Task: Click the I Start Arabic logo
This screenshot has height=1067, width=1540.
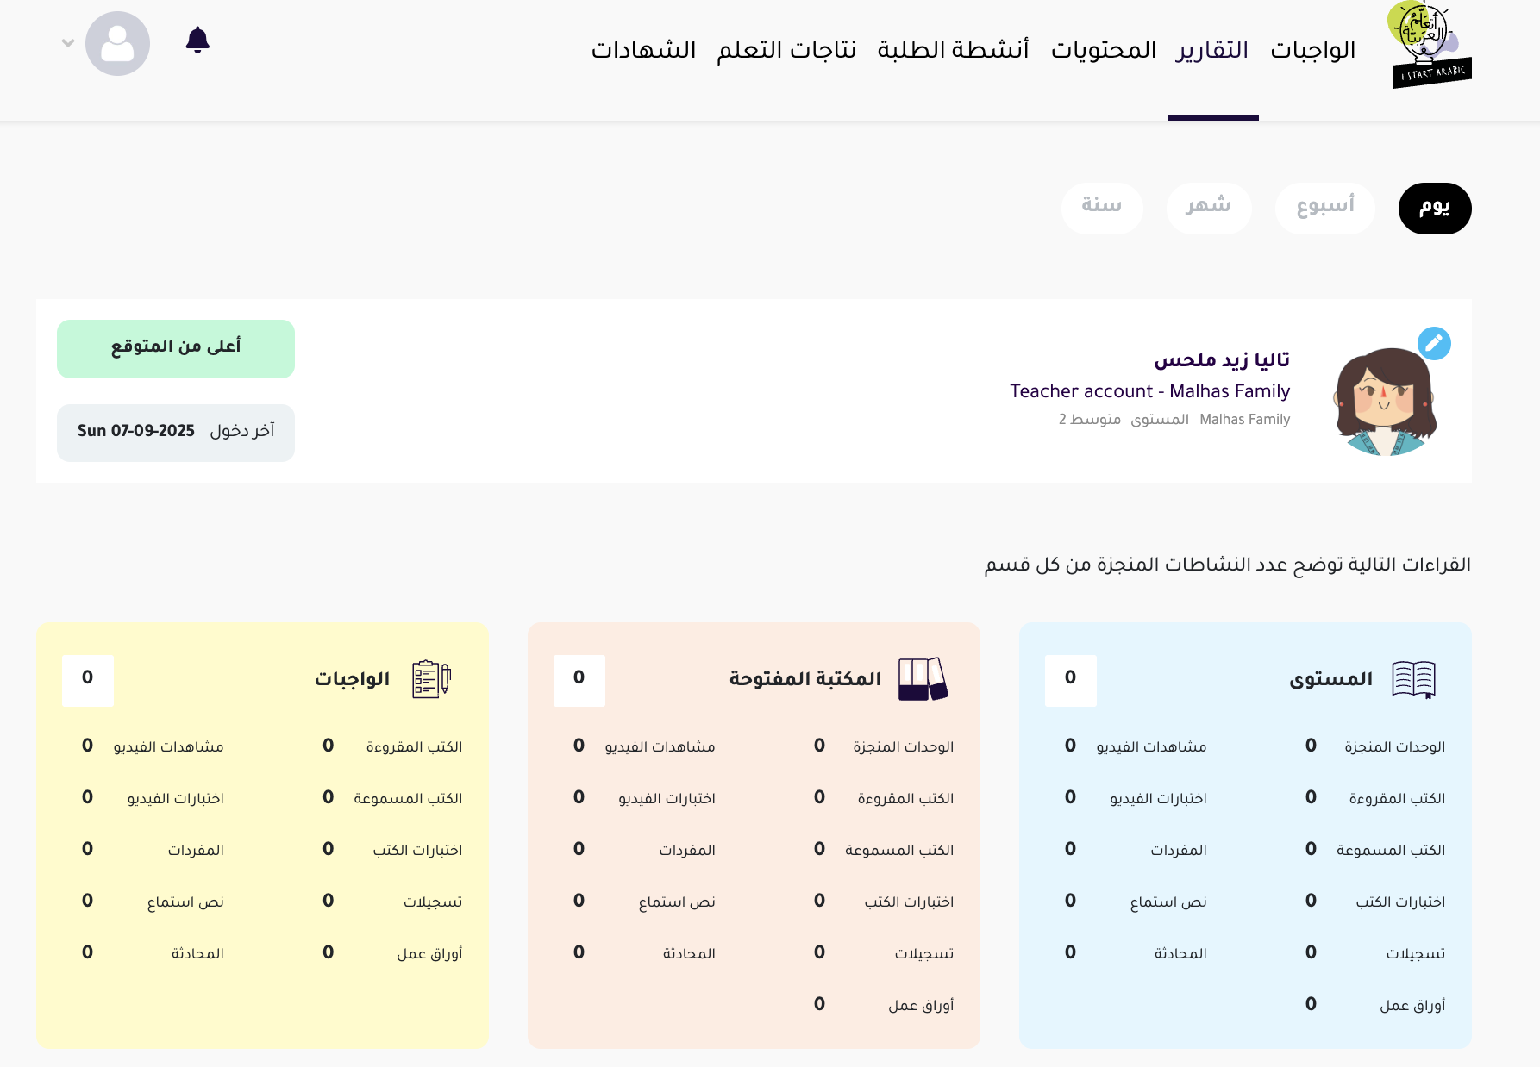Action: point(1429,45)
